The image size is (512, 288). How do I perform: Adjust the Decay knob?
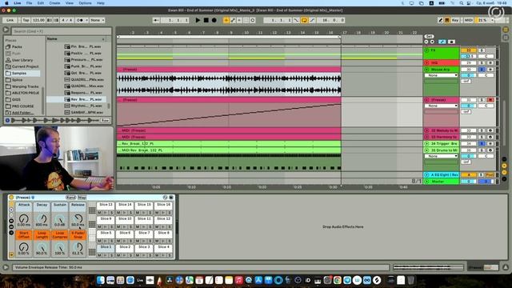click(42, 218)
